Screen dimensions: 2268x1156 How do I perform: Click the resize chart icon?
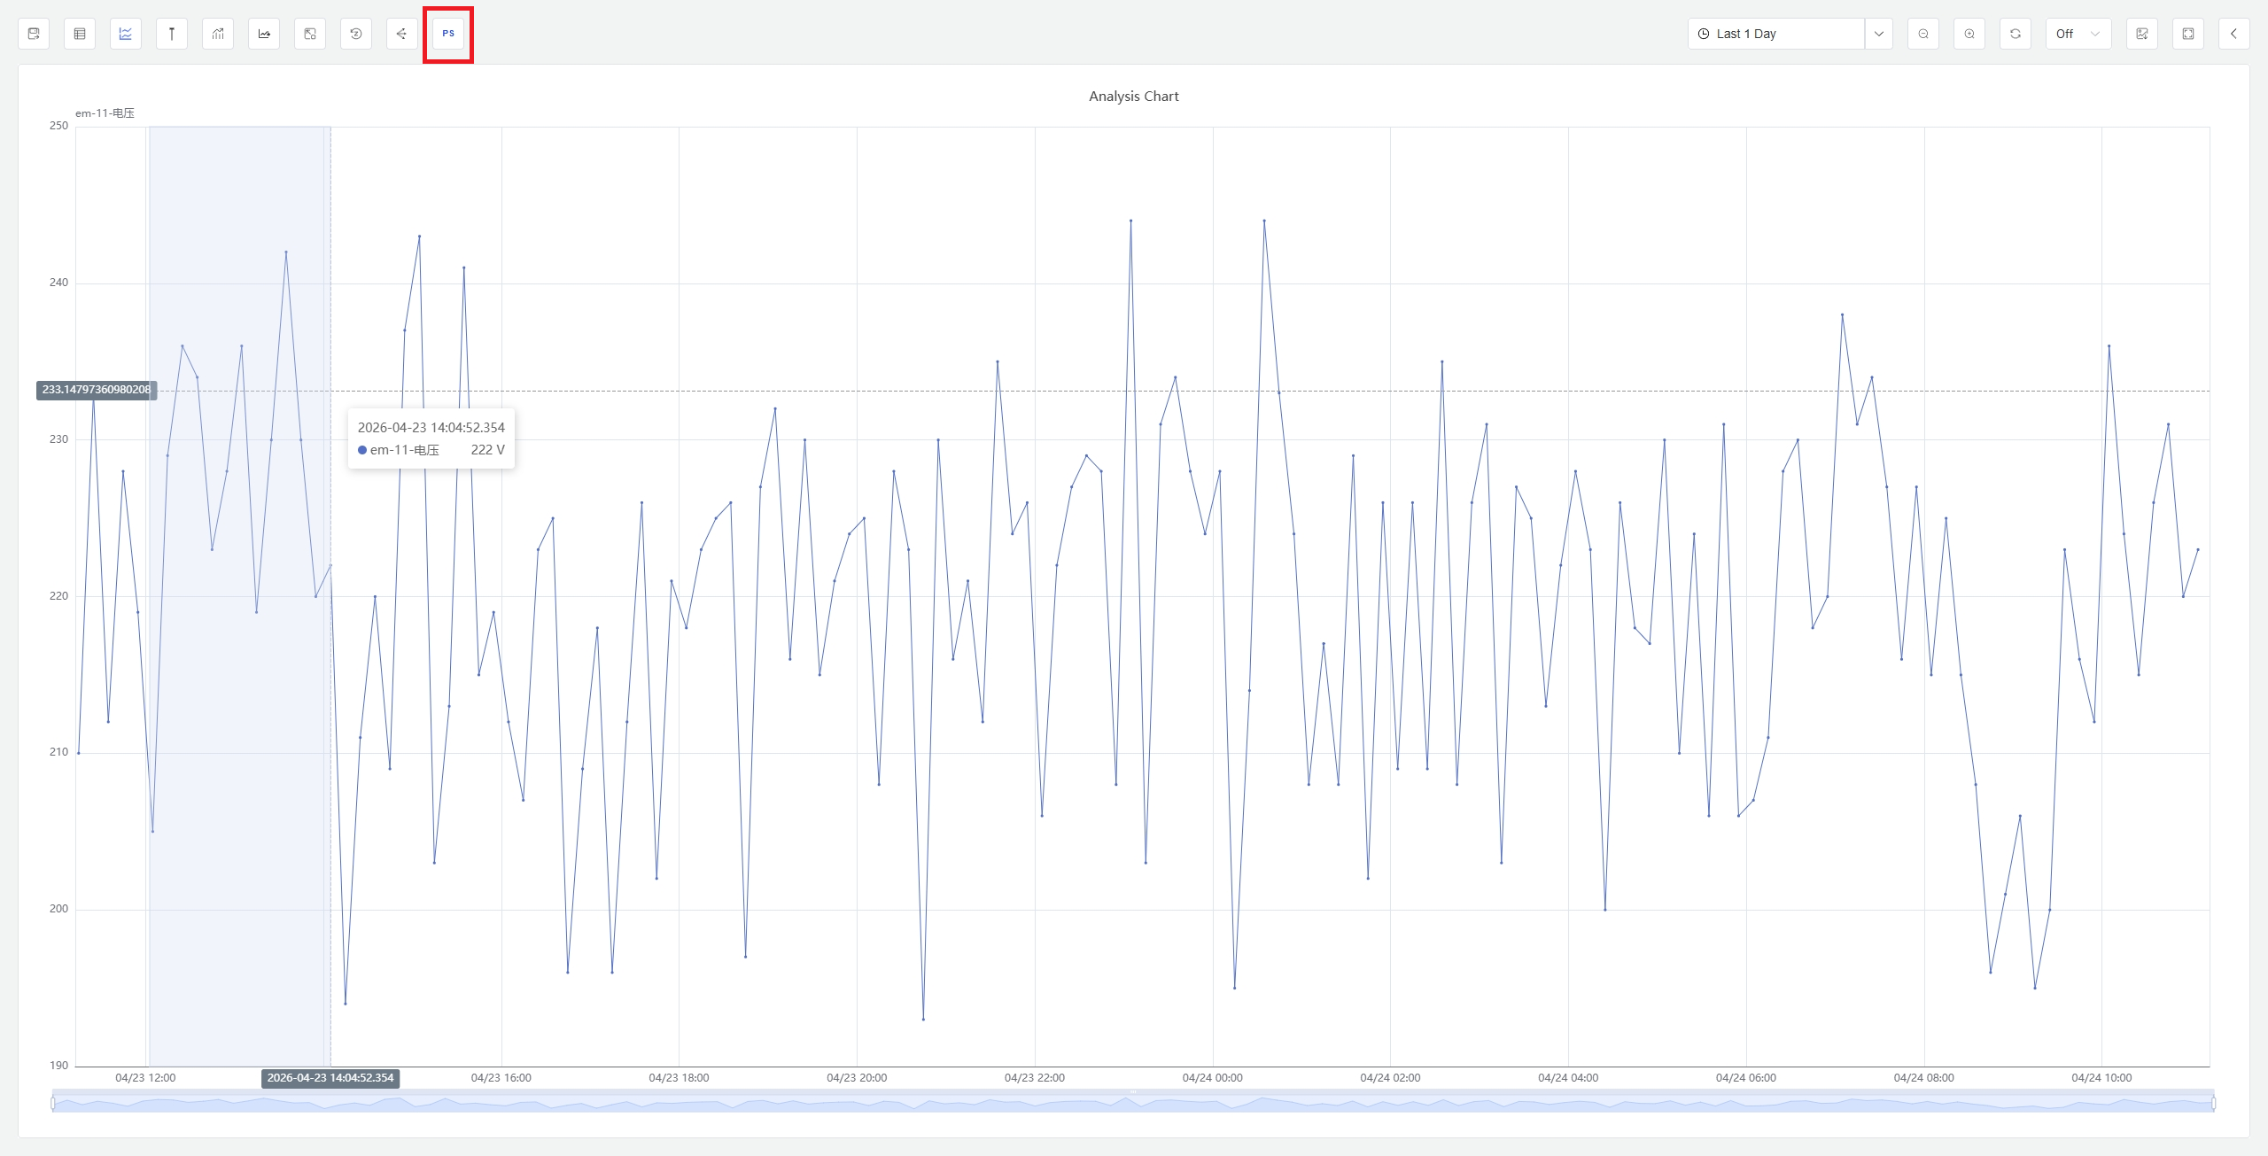click(x=309, y=33)
